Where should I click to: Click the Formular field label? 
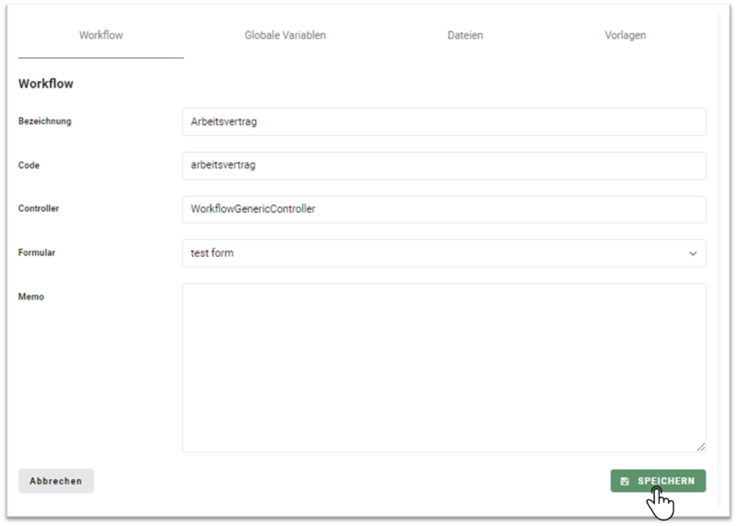pyautogui.click(x=37, y=253)
